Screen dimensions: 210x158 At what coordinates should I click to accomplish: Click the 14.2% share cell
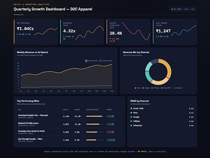coord(78,117)
